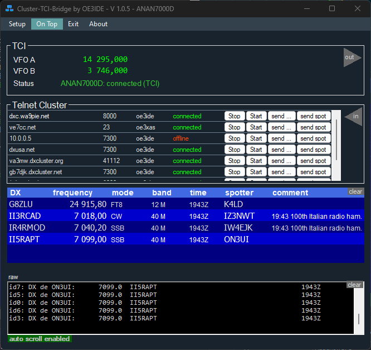This screenshot has width=371, height=350.
Task: Send spot to gb7djk.dxcluster.net
Action: coord(313,172)
